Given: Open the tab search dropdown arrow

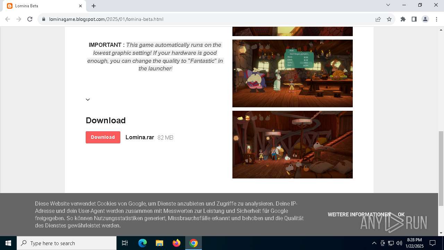Looking at the screenshot, I should 388,5.
